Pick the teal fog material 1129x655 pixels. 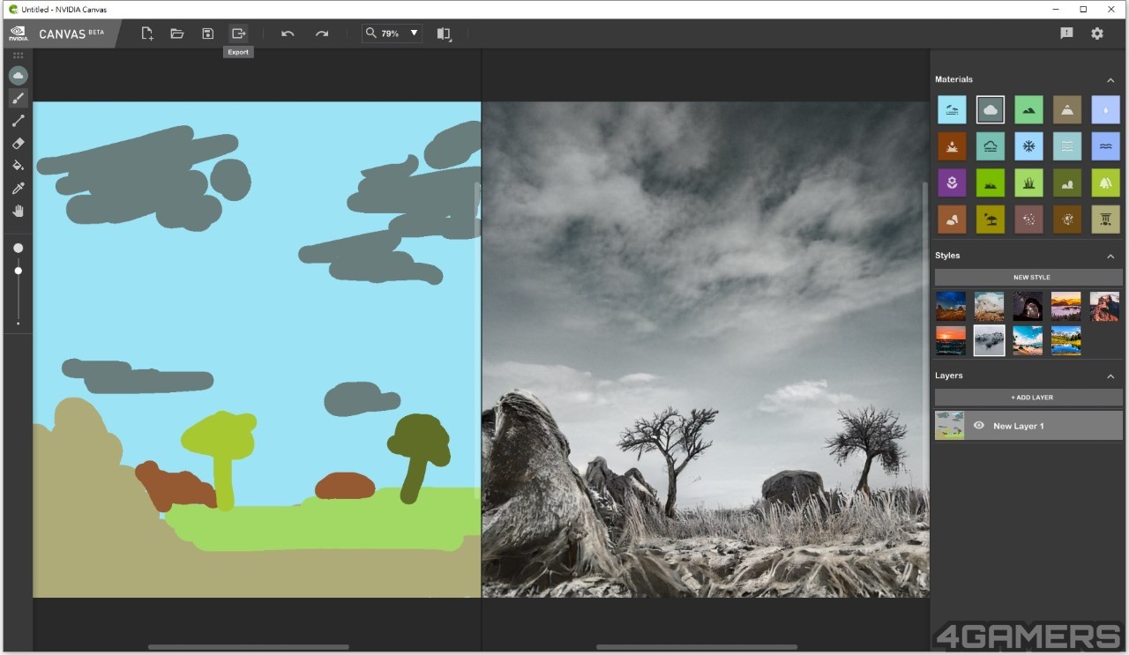pyautogui.click(x=991, y=146)
